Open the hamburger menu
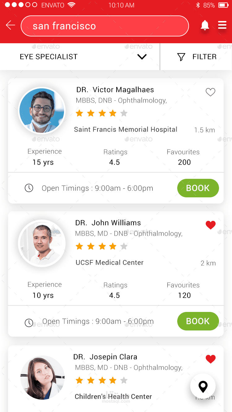Image resolution: width=232 pixels, height=412 pixels. 222,25
